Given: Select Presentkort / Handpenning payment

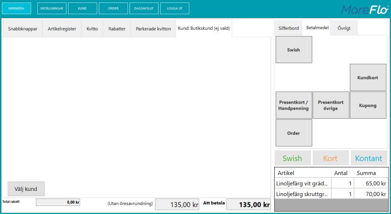Looking at the screenshot, I should tap(294, 105).
